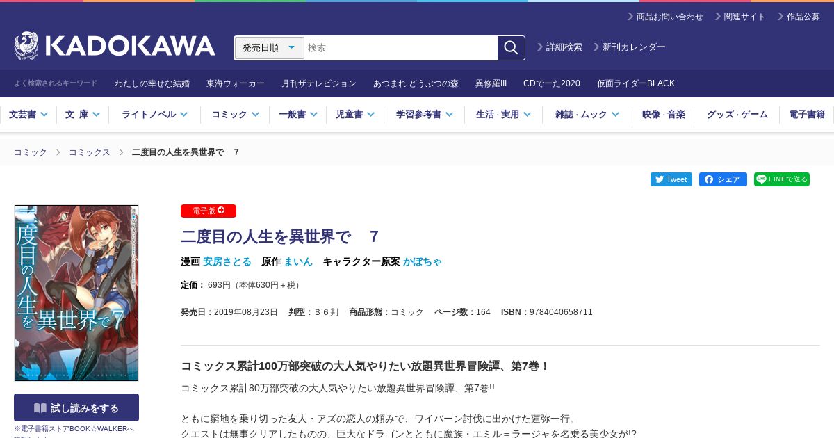Click the release date 2019年08月23日

(246, 312)
